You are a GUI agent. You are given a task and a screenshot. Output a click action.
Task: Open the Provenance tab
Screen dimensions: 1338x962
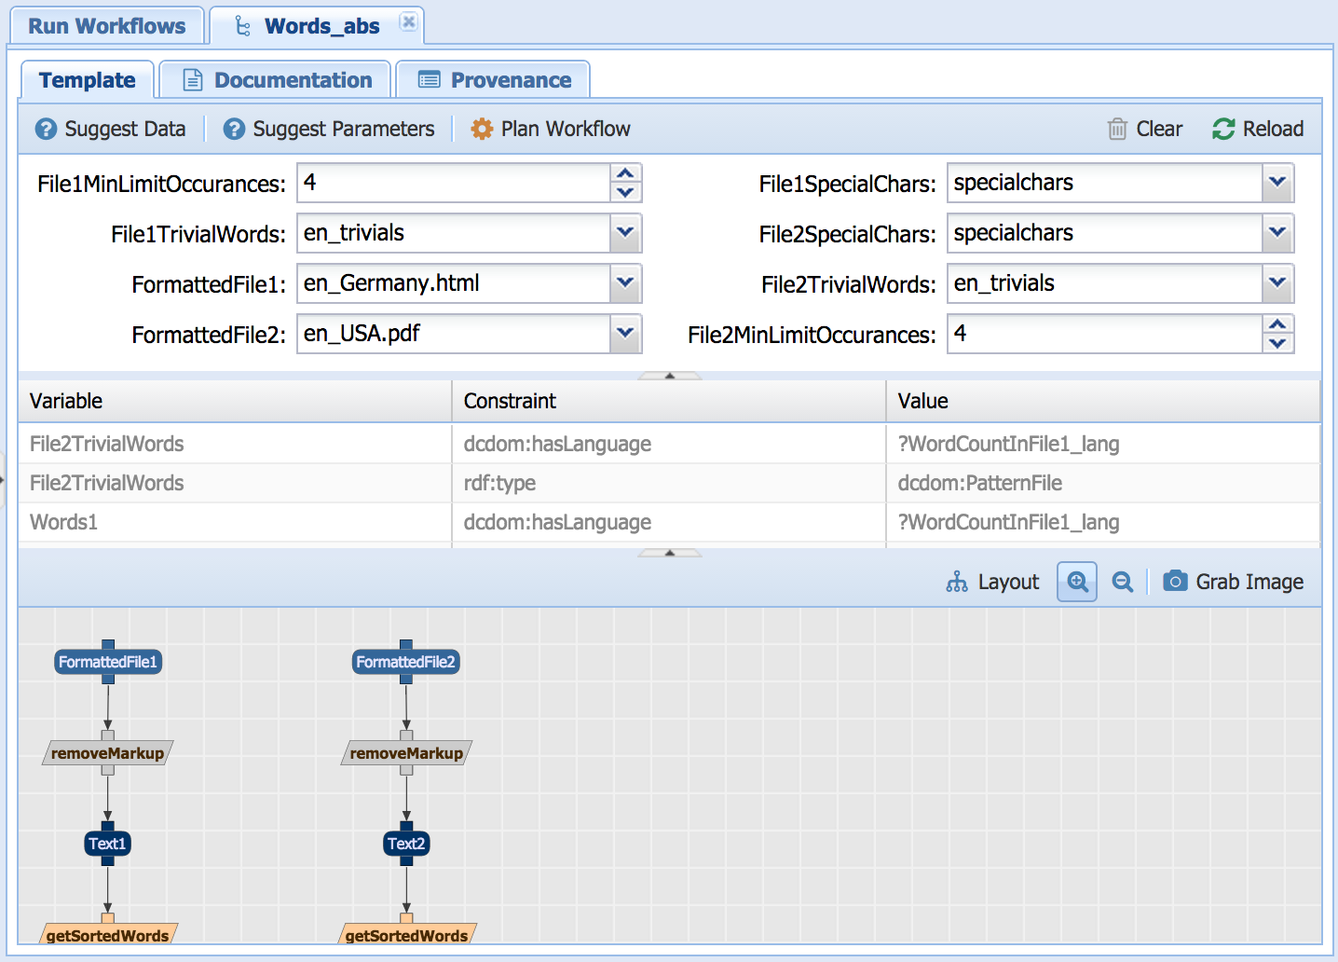pyautogui.click(x=494, y=80)
